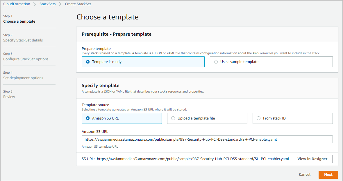This screenshot has height=181, width=343.
Task: Click the "Choose a template" page heading
Action: click(x=107, y=17)
